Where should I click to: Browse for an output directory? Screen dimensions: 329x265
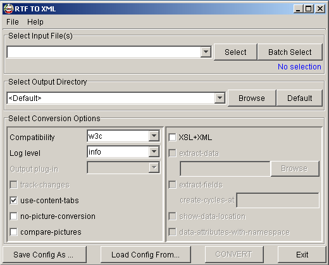click(252, 98)
